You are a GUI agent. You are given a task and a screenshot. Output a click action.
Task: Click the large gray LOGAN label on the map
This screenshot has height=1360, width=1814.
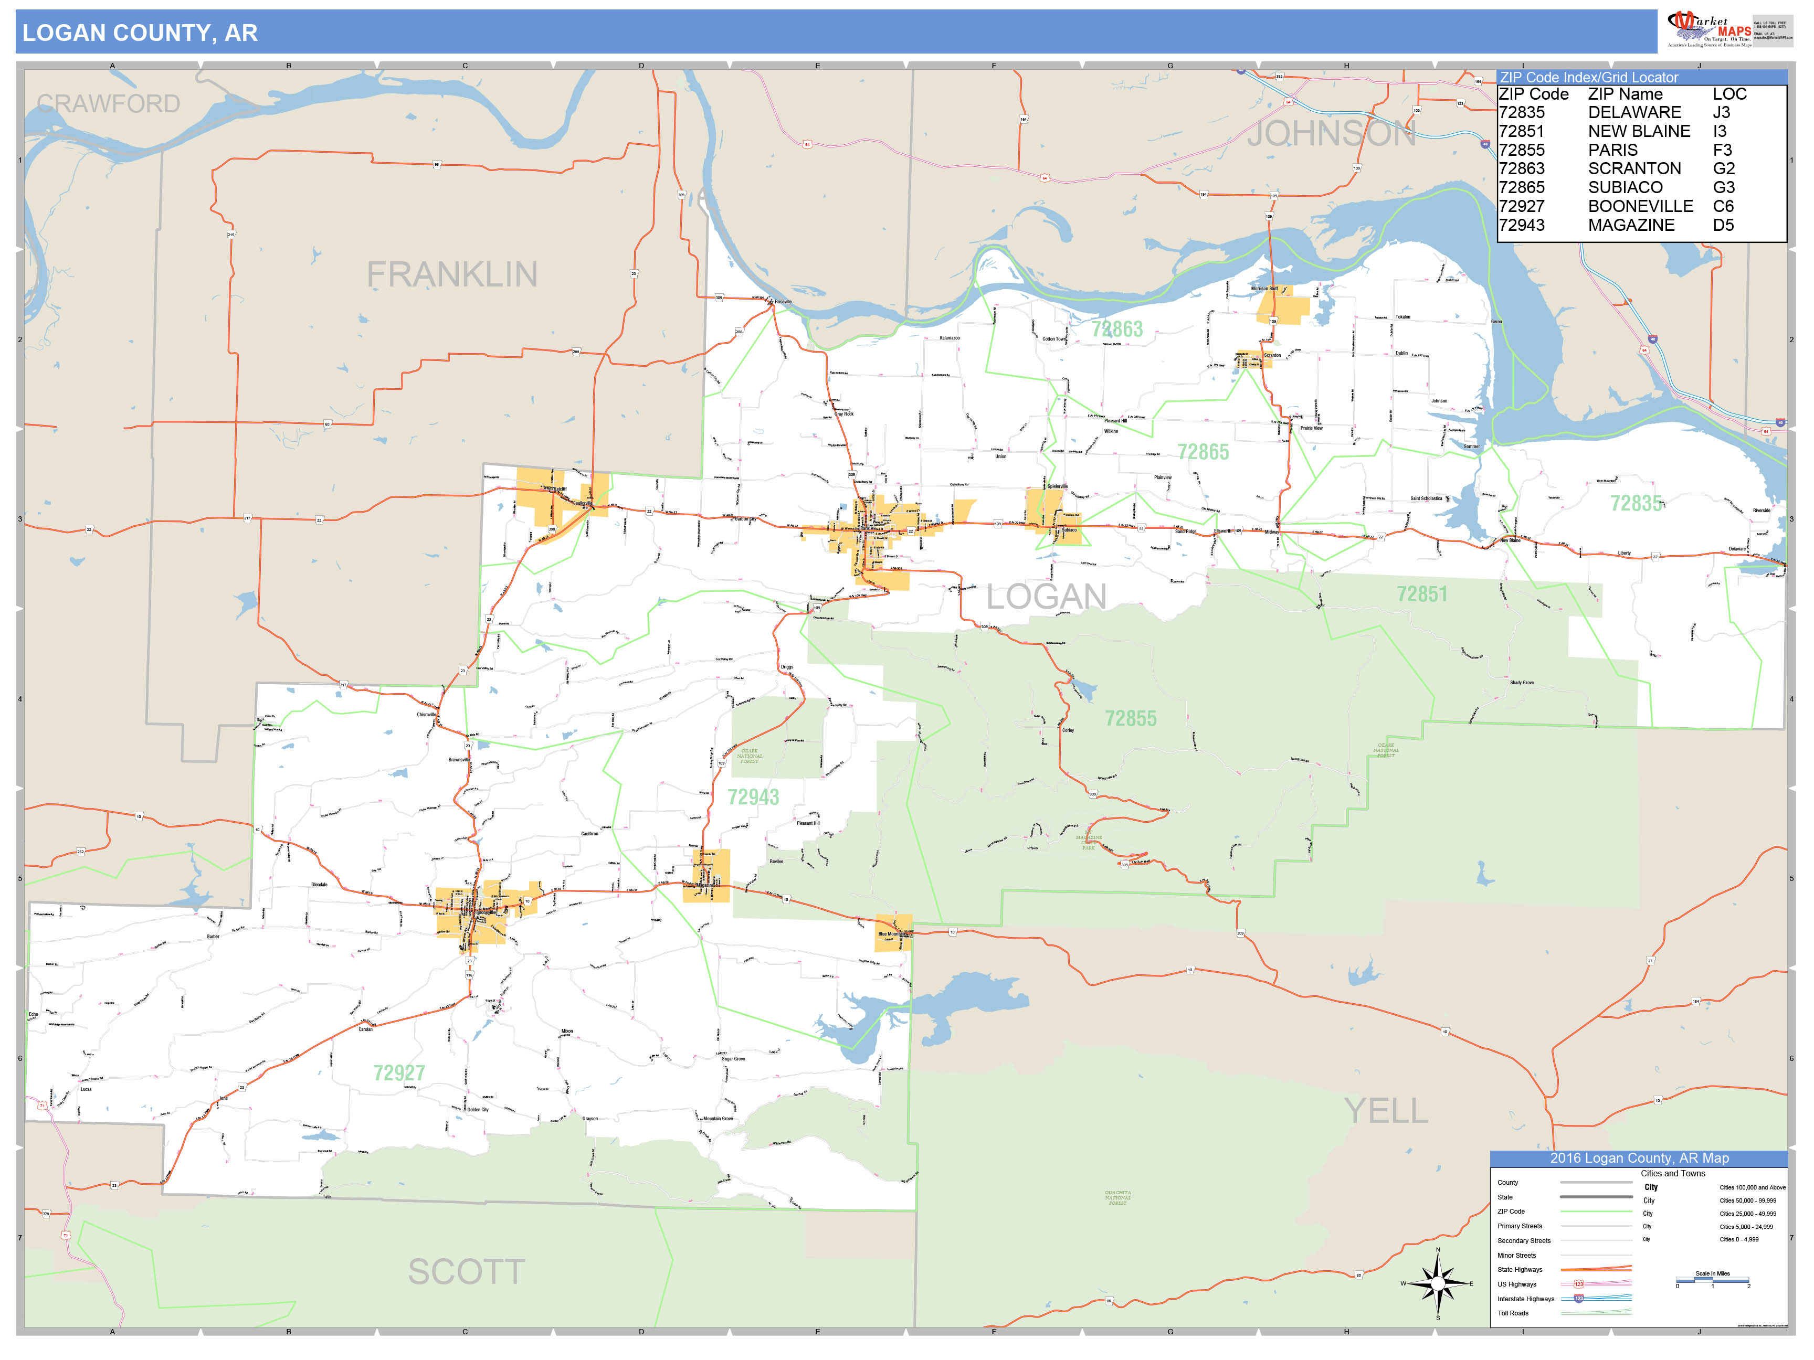pyautogui.click(x=1047, y=597)
